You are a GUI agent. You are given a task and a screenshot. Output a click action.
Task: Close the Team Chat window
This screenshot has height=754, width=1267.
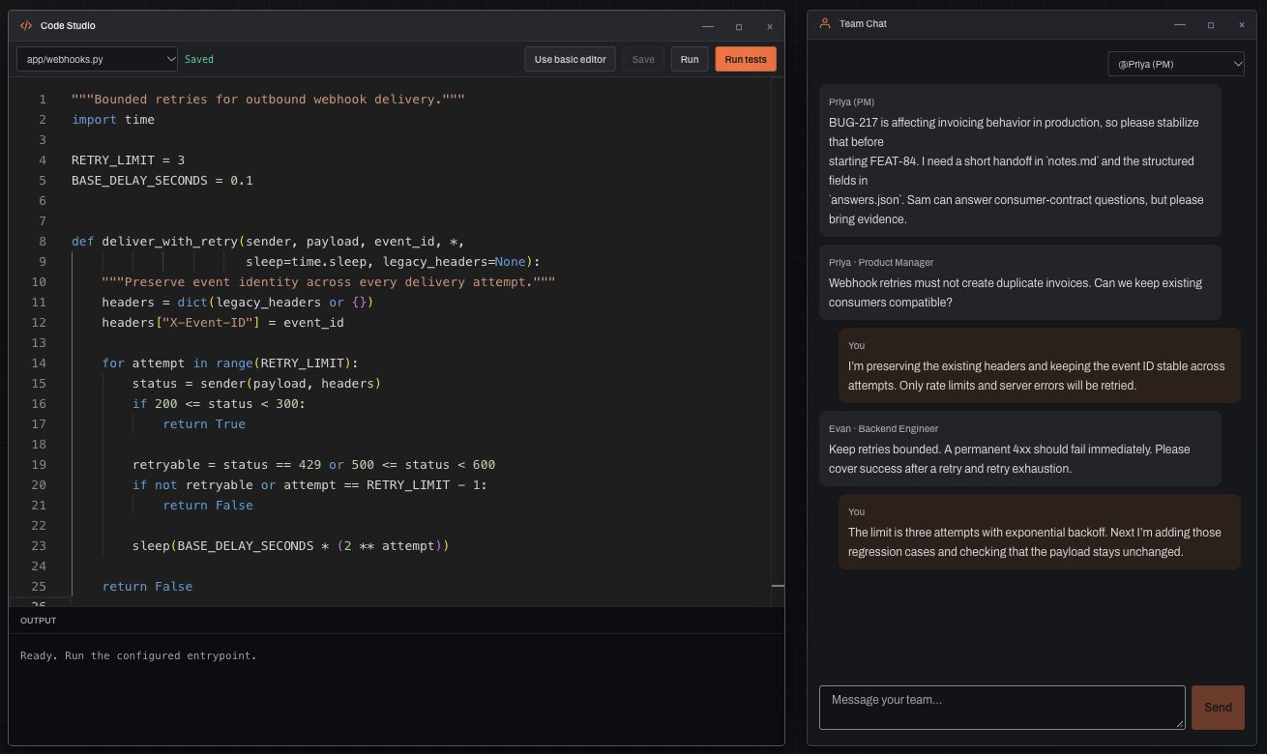[1242, 24]
